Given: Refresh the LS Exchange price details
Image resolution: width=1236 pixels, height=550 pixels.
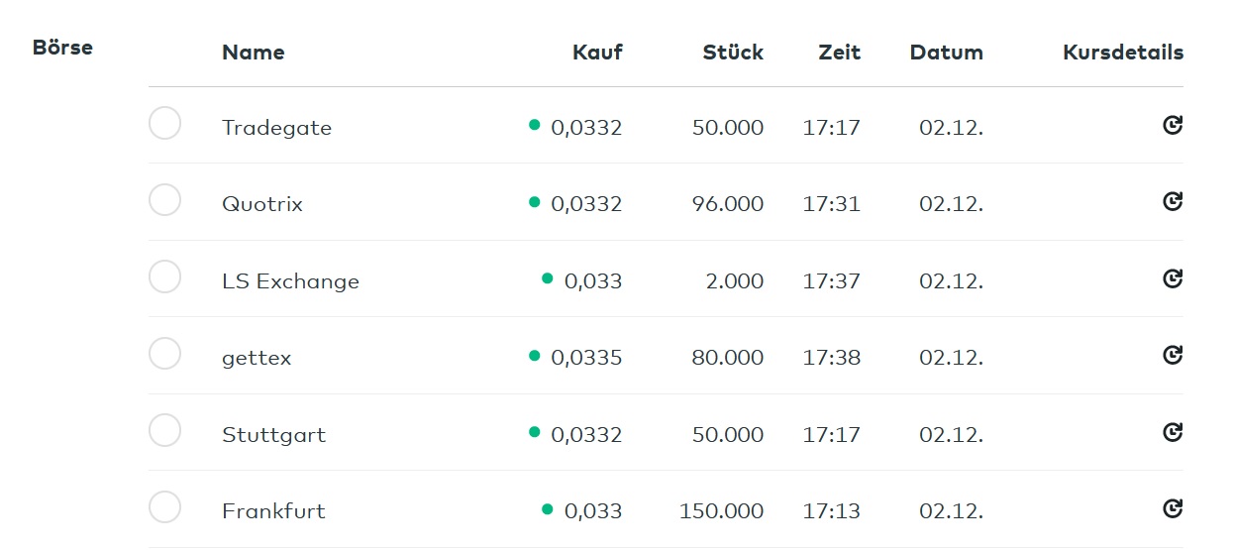Looking at the screenshot, I should click(1173, 278).
